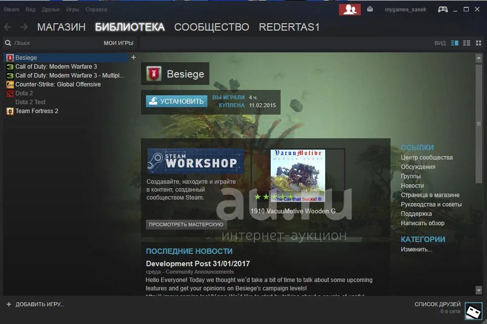The height and width of the screenshot is (324, 487).
Task: Open Группы link
Action: 411,176
